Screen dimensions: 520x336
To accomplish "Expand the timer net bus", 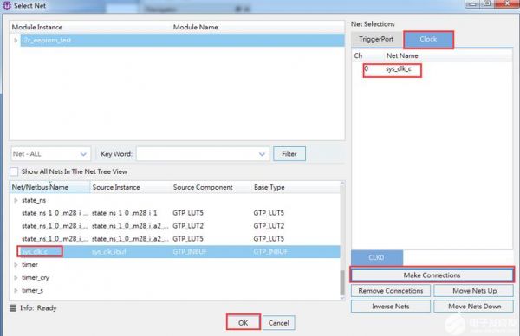I will point(16,264).
